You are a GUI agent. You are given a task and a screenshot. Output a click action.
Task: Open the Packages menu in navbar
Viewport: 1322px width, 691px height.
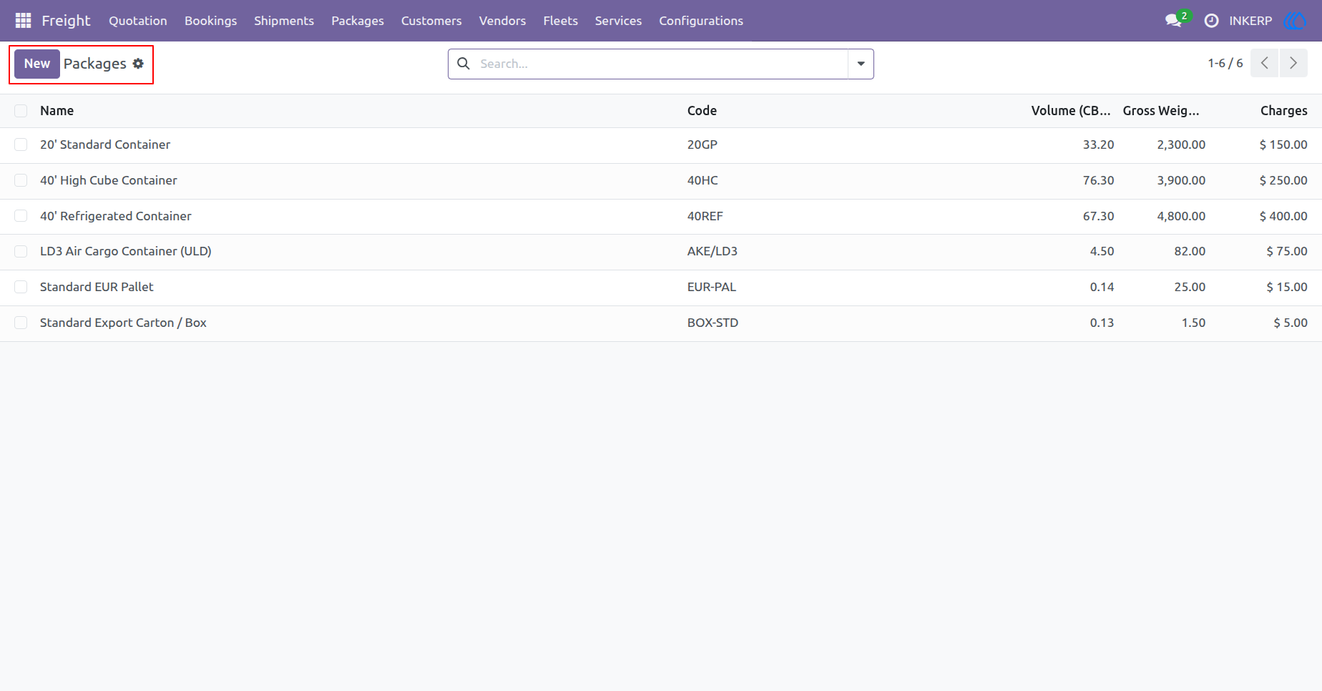pyautogui.click(x=358, y=21)
